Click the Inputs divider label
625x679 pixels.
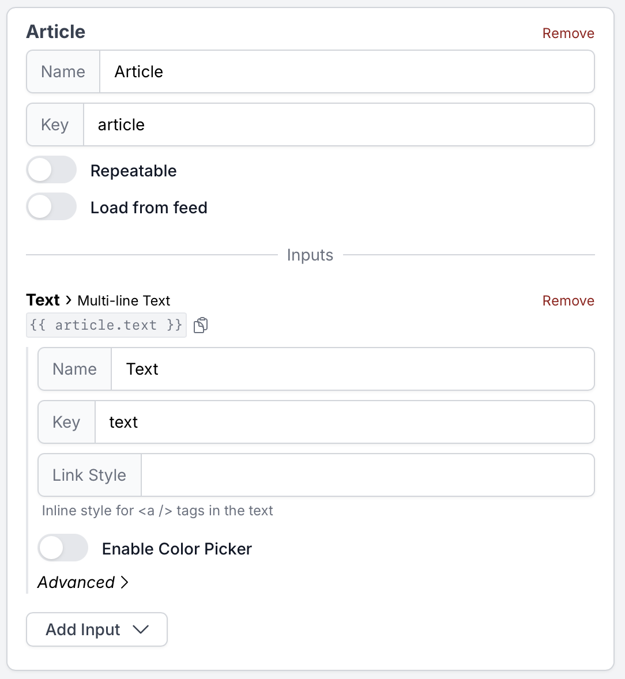click(310, 255)
